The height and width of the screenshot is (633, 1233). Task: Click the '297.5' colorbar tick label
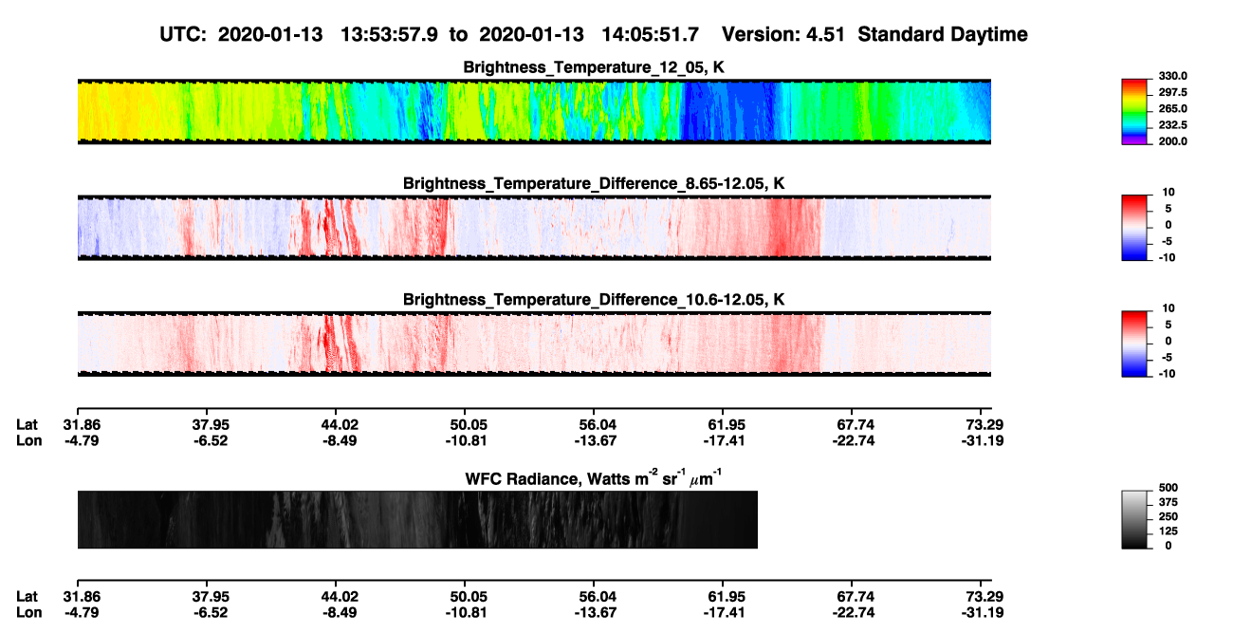[x=1174, y=93]
